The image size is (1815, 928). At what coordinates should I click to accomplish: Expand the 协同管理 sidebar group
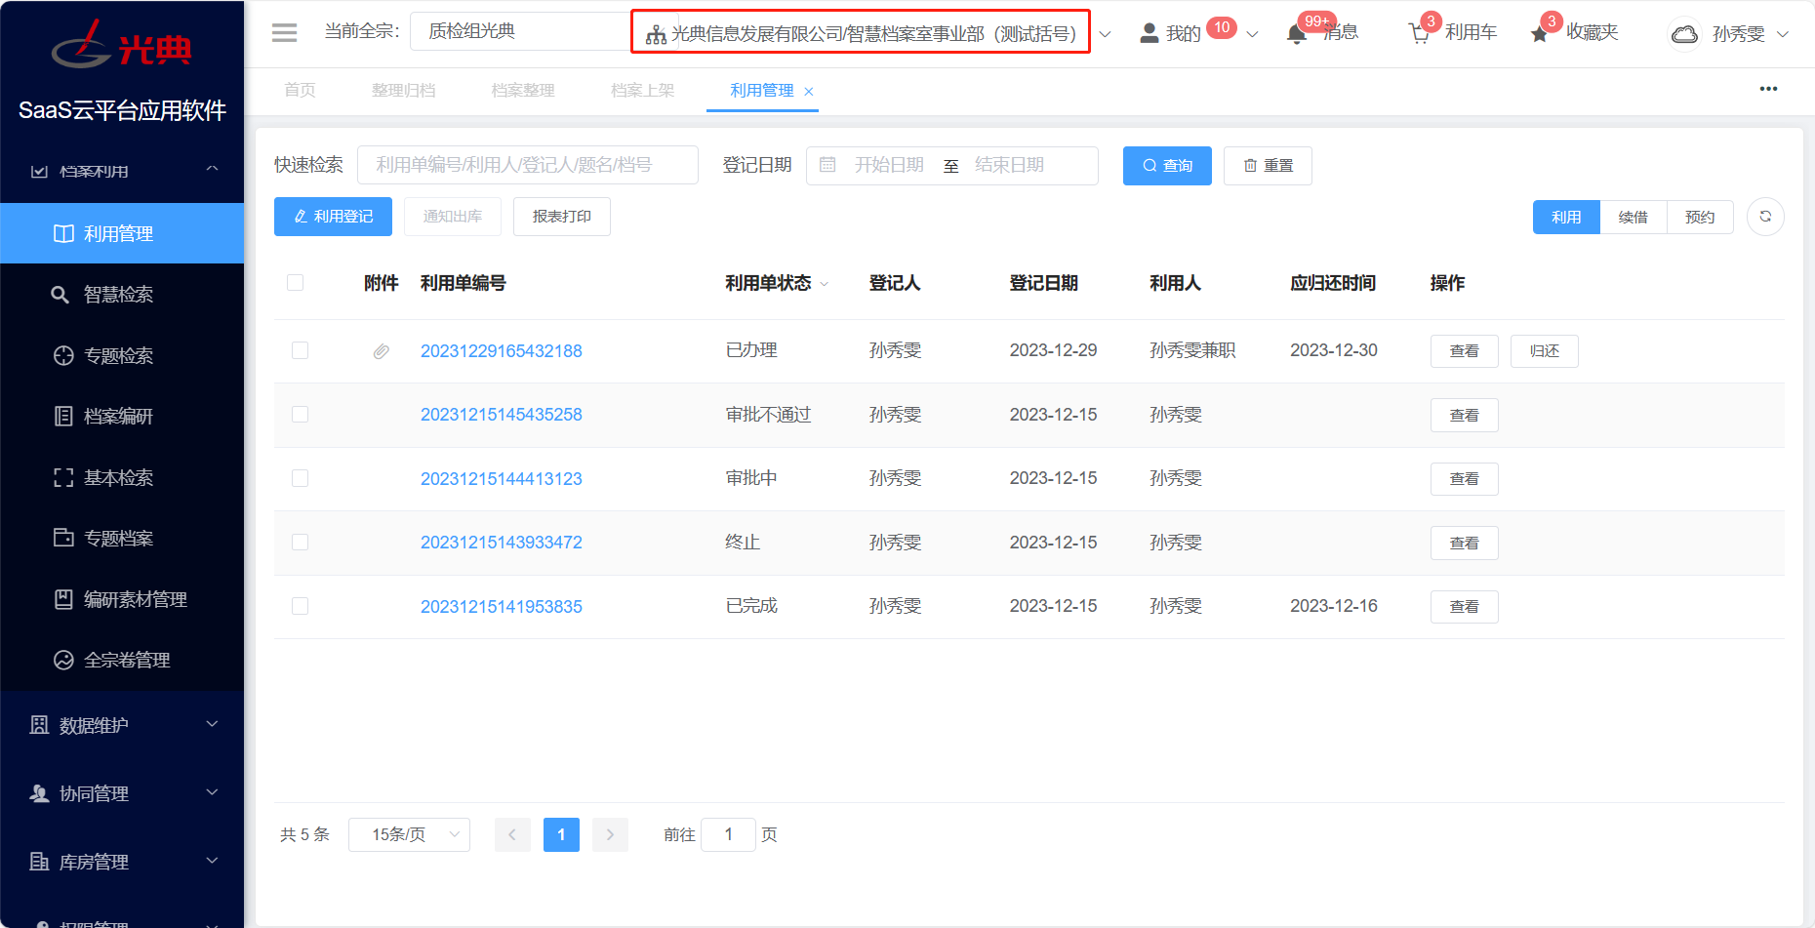(122, 793)
